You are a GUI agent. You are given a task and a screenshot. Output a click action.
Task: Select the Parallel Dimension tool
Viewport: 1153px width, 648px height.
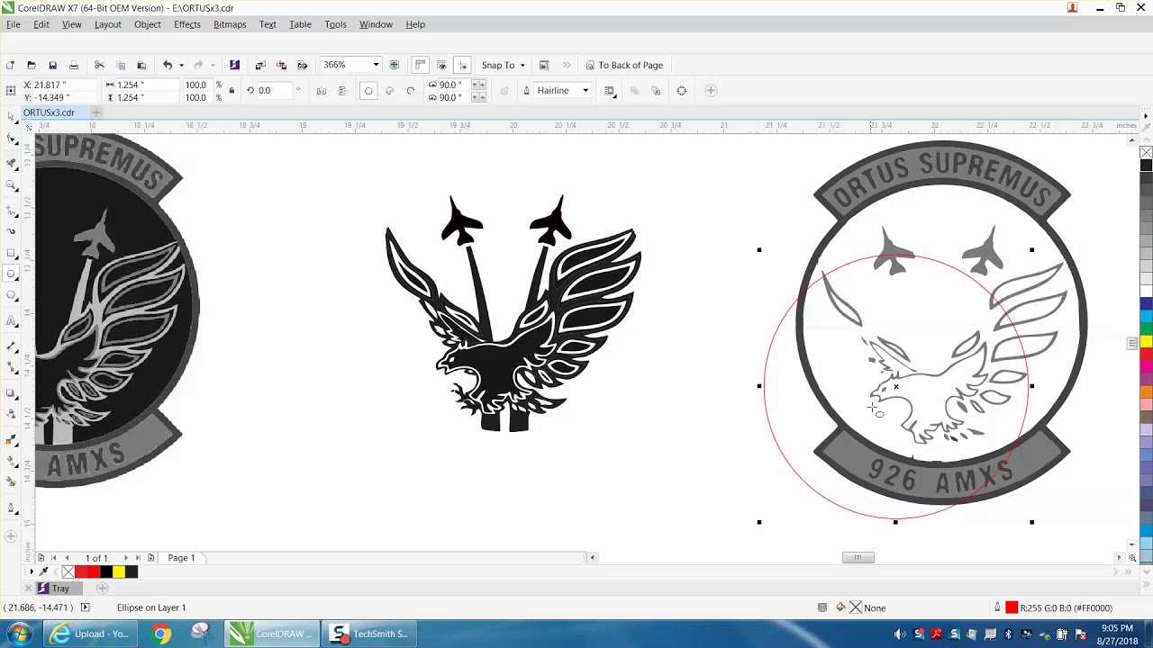pyautogui.click(x=11, y=346)
